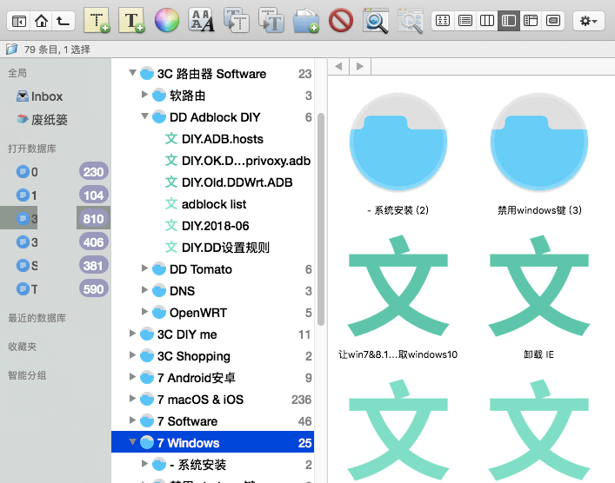
Task: Expand the 7 Android安卓 group
Action: tap(132, 377)
